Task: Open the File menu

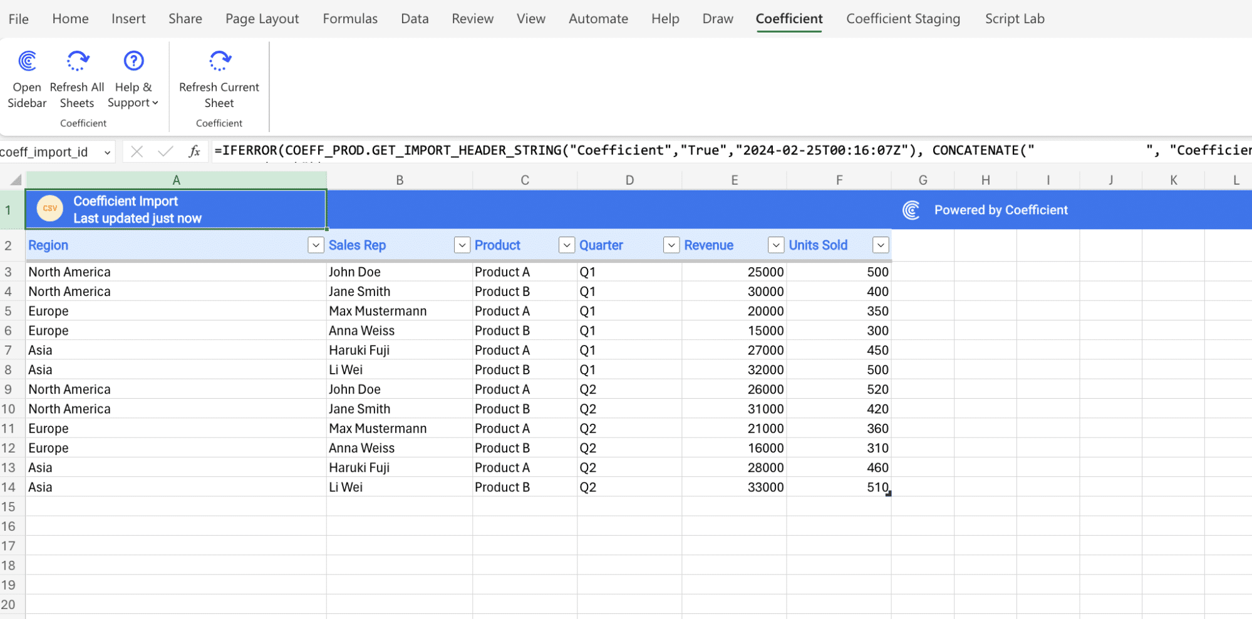Action: point(18,19)
